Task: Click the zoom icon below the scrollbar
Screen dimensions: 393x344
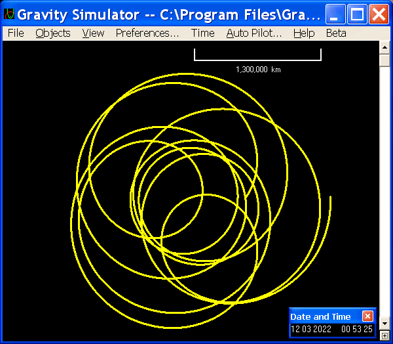Action: 384,335
